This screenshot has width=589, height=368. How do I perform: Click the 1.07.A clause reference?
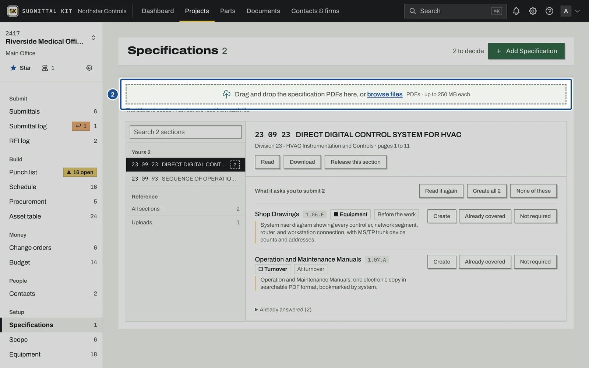coord(377,260)
